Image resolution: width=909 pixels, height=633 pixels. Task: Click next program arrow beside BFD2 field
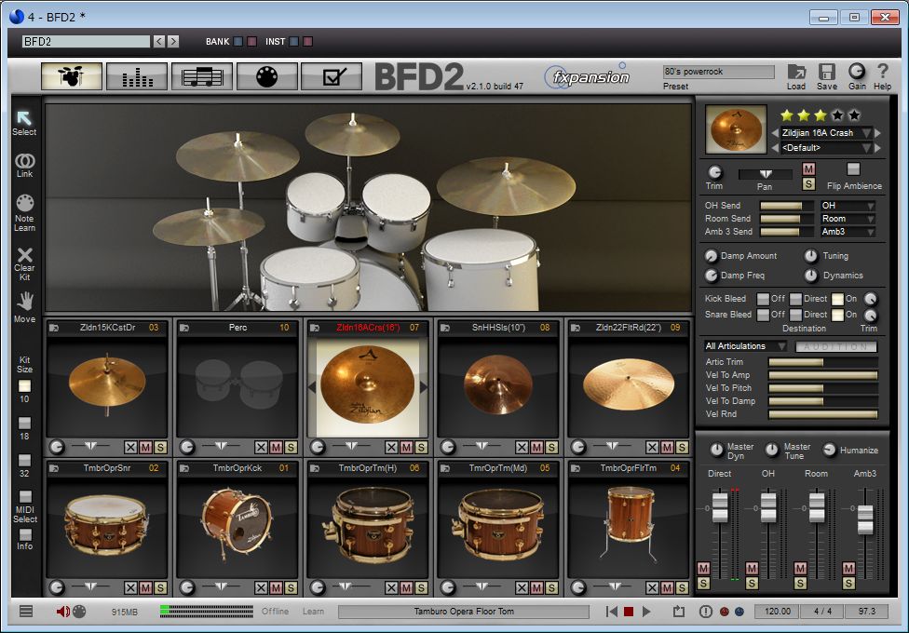[173, 42]
